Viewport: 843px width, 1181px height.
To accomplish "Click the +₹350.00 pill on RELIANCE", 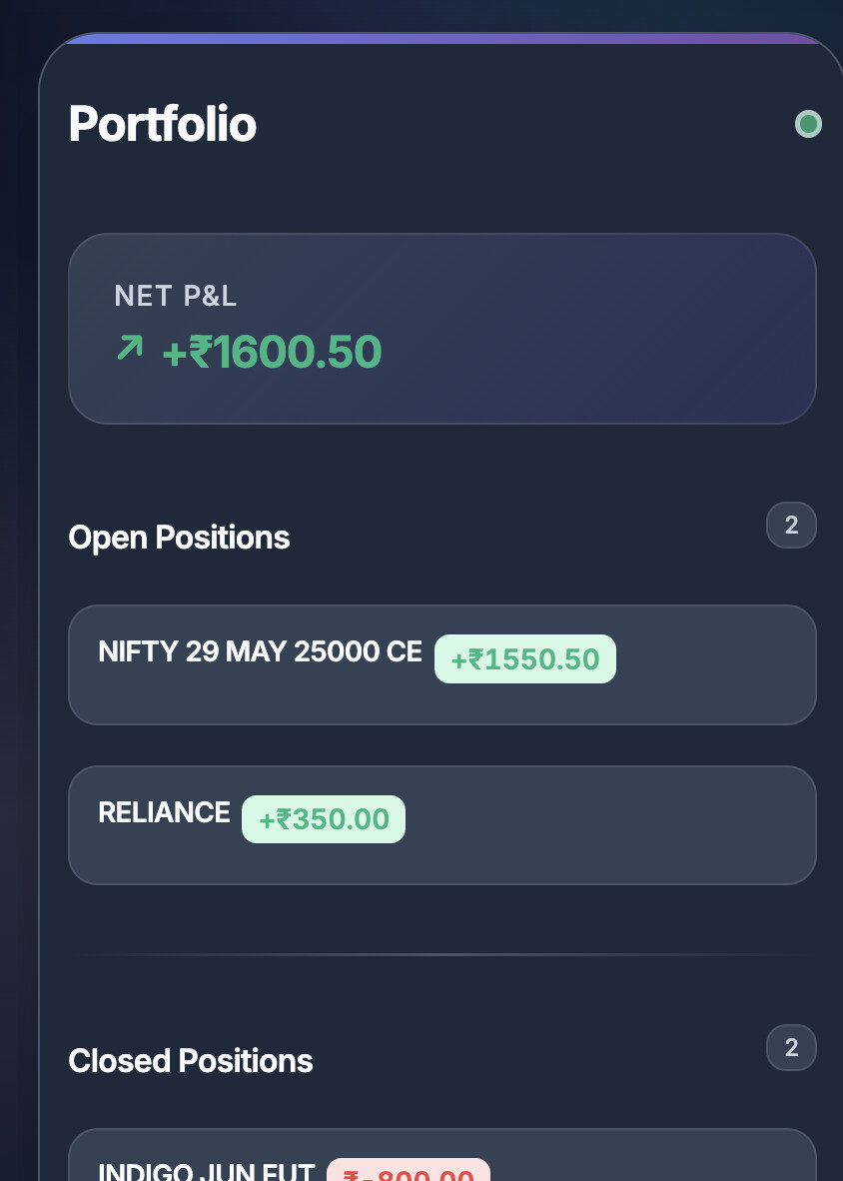I will point(323,818).
